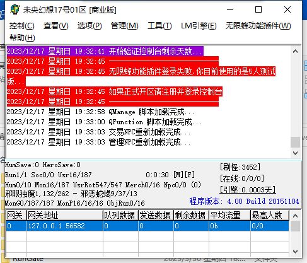Image resolution: width=307 pixels, height=263 pixels.
Task: Open the 查看(V) menu
Action: coord(55,26)
